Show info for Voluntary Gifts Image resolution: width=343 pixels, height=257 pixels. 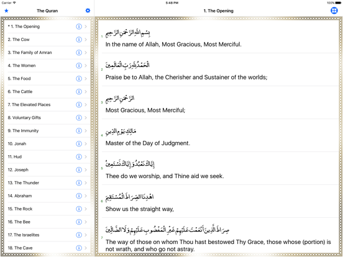[79, 117]
